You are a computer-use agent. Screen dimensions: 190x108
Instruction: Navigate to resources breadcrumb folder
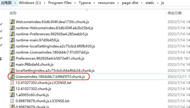pos(106,3)
